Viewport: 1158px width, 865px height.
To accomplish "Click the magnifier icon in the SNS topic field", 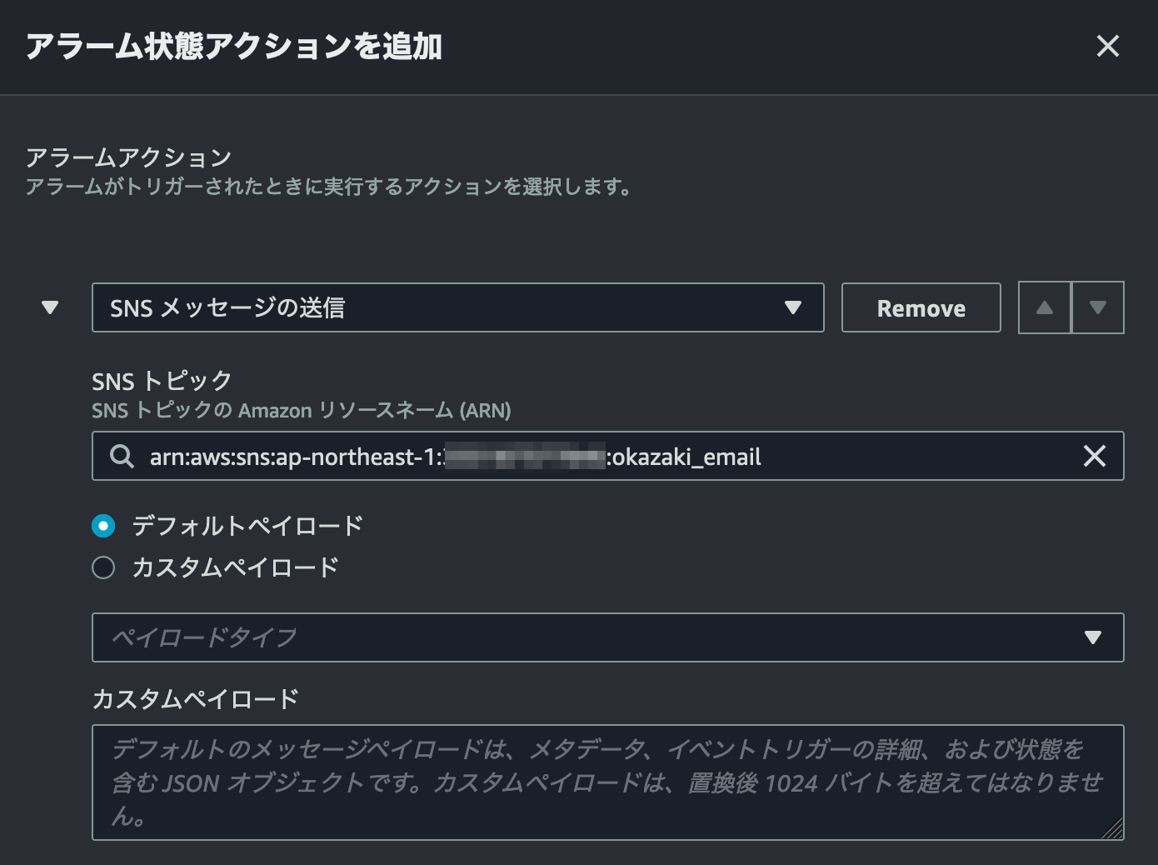I will 122,456.
